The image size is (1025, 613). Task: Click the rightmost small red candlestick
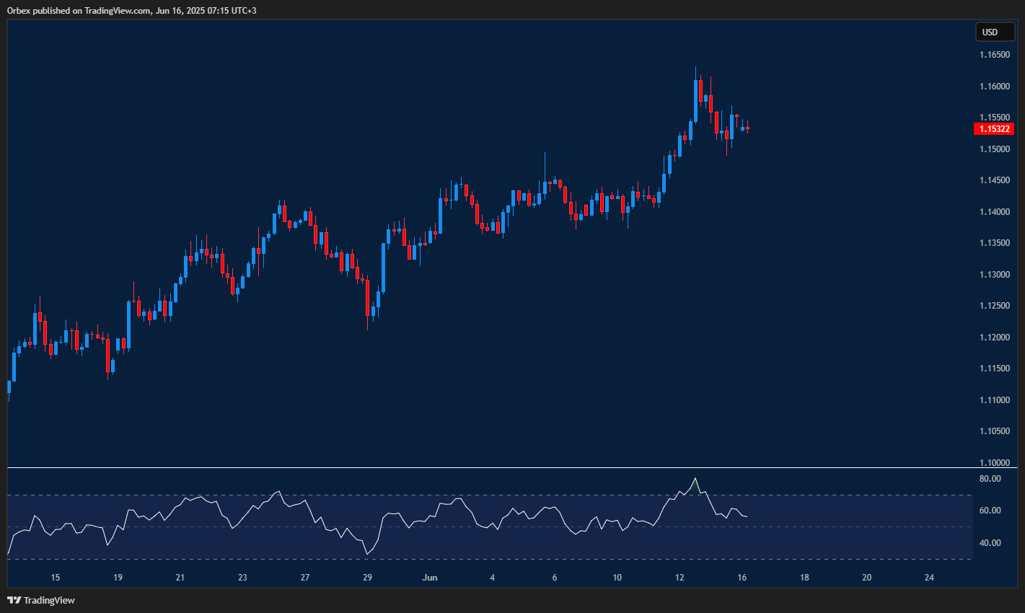pyautogui.click(x=748, y=128)
